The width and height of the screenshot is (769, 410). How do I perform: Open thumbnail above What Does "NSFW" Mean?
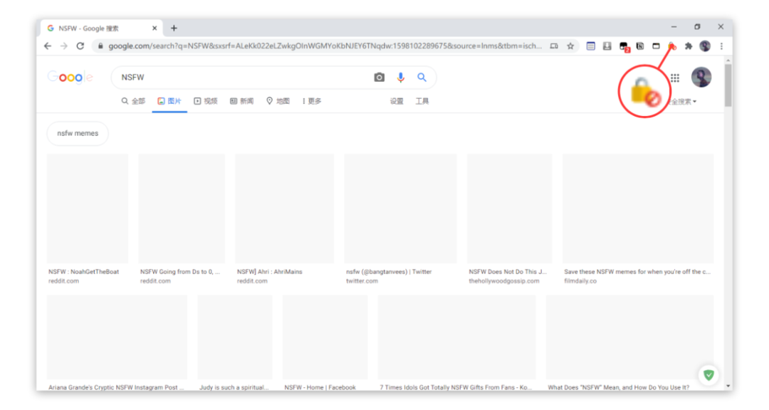629,337
